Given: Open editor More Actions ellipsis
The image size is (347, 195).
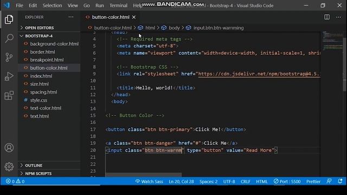Looking at the screenshot, I should [x=338, y=17].
